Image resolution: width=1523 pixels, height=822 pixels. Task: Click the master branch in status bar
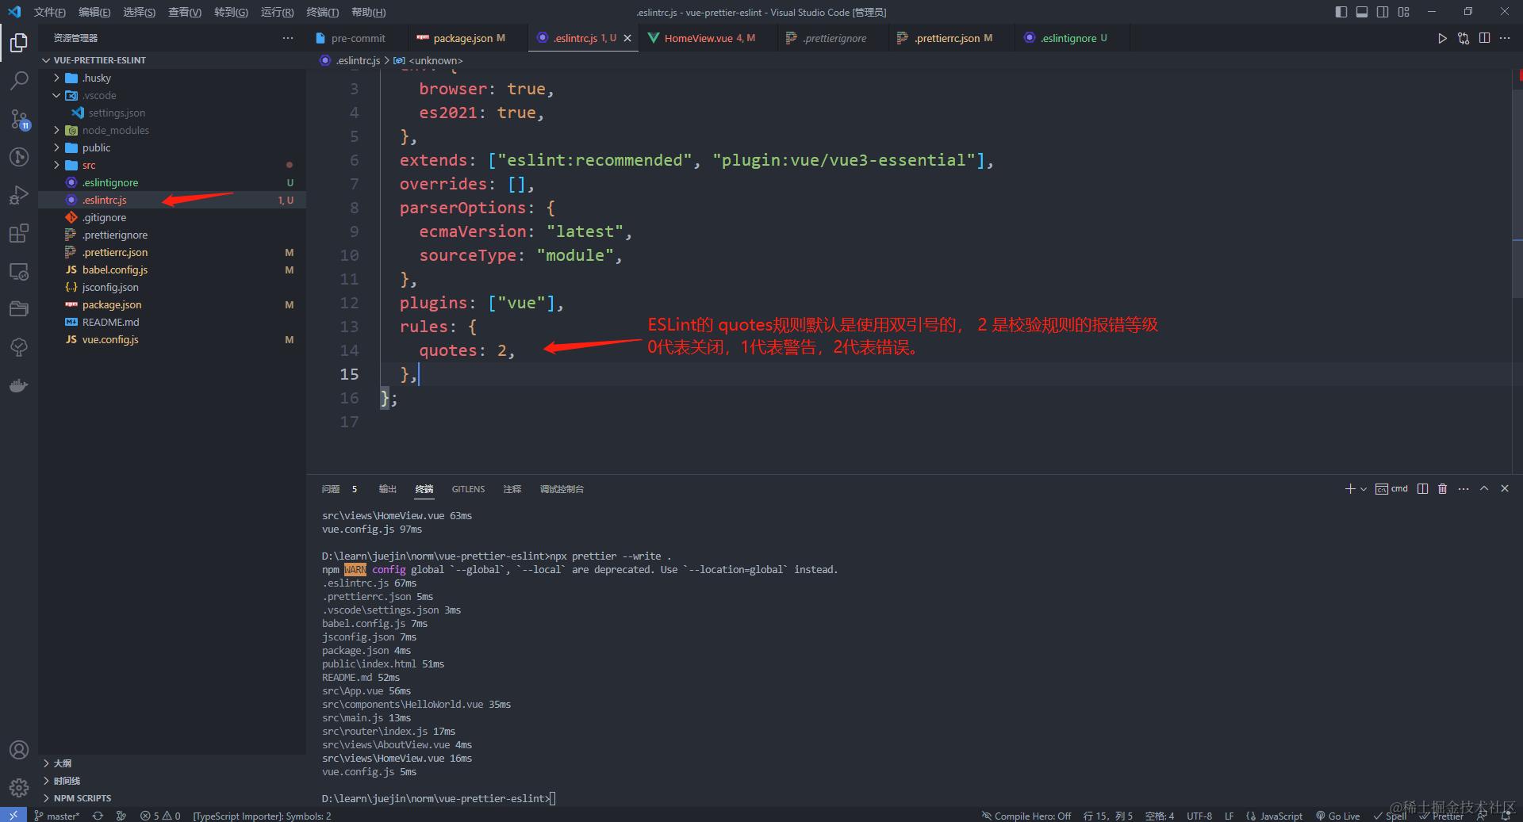coord(57,816)
